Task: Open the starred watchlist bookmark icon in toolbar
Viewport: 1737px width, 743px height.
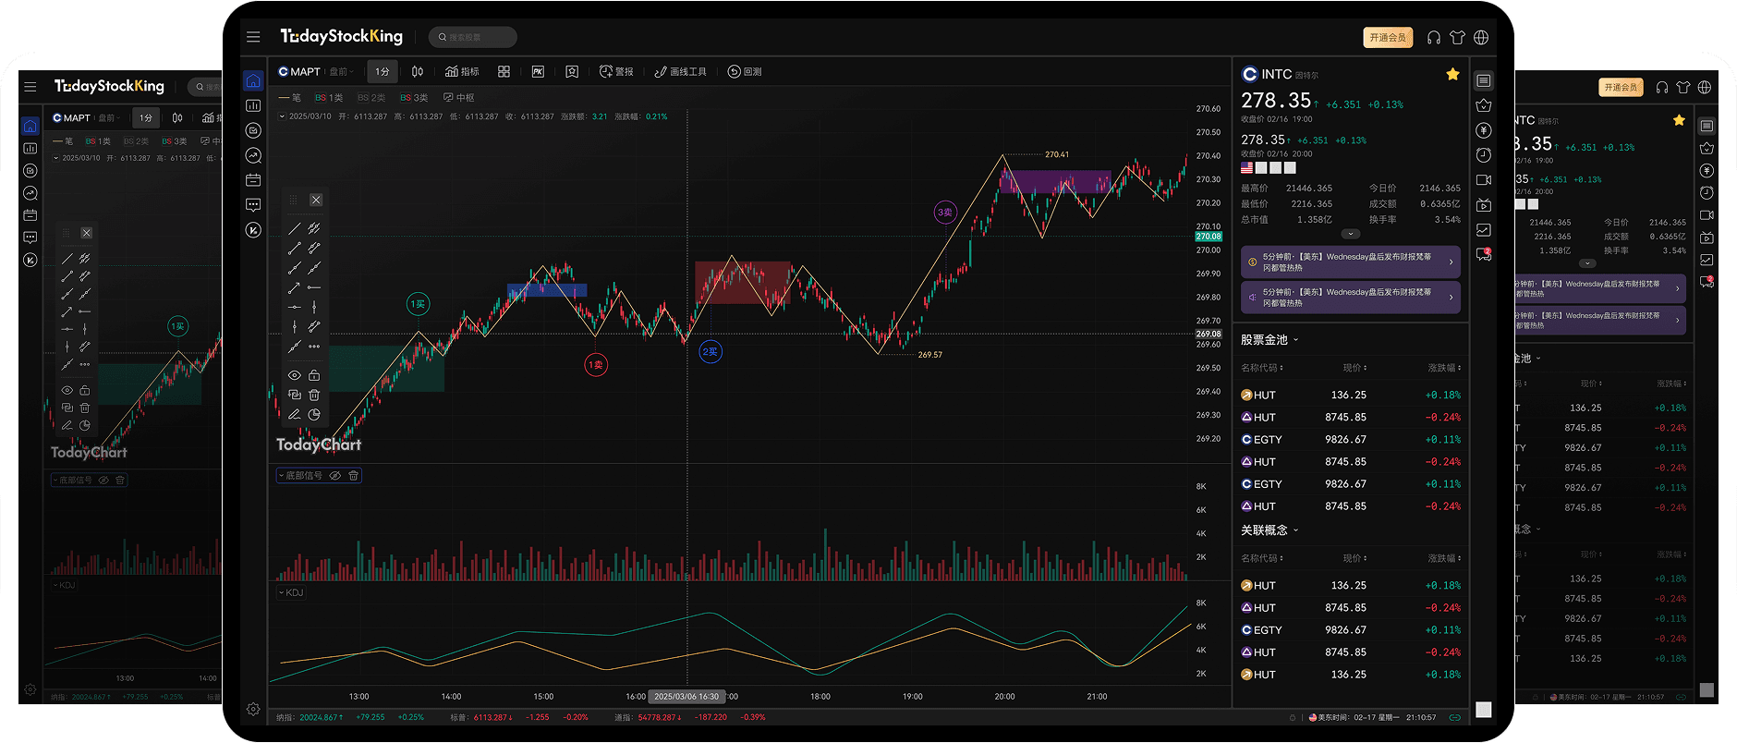Action: point(572,71)
